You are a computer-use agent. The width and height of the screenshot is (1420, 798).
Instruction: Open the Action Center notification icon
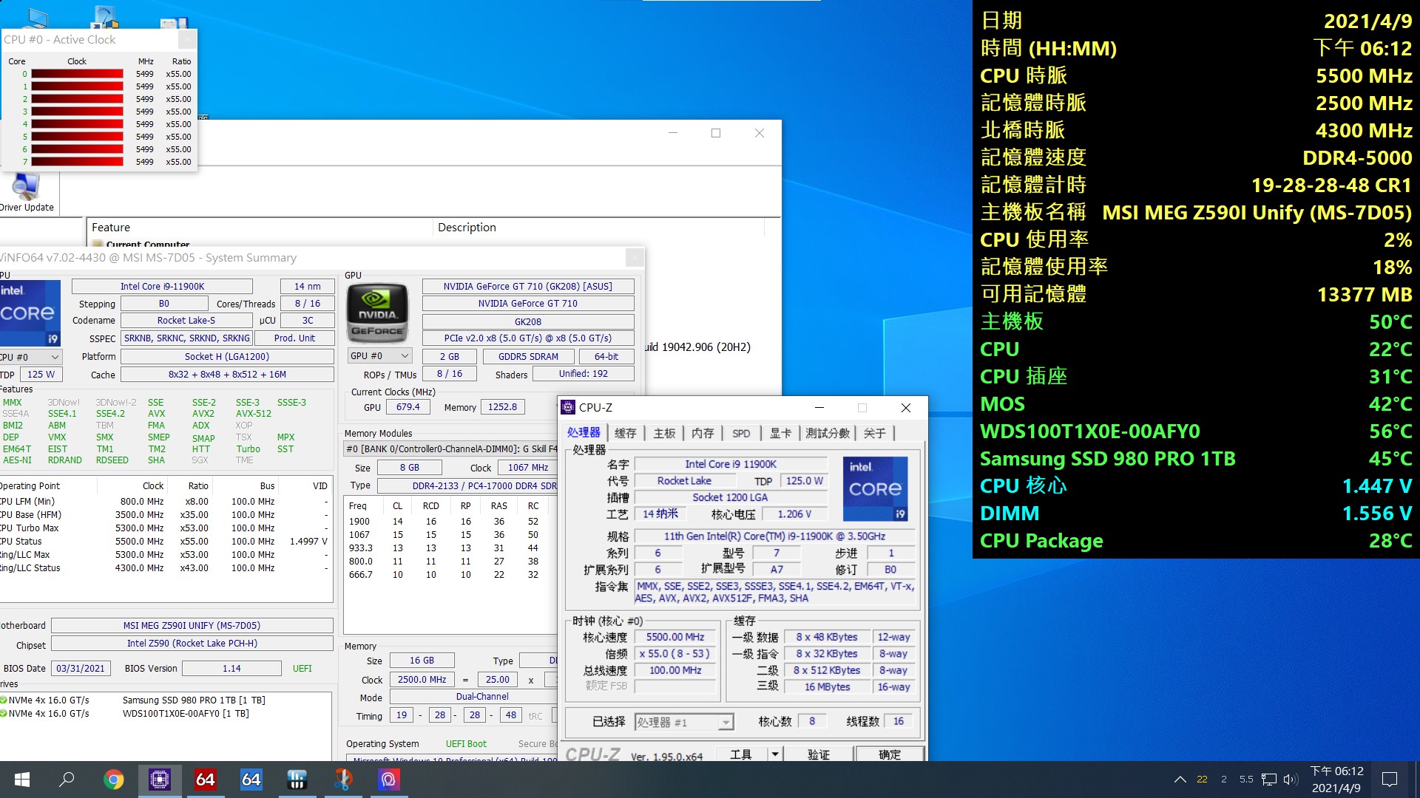[x=1390, y=780]
